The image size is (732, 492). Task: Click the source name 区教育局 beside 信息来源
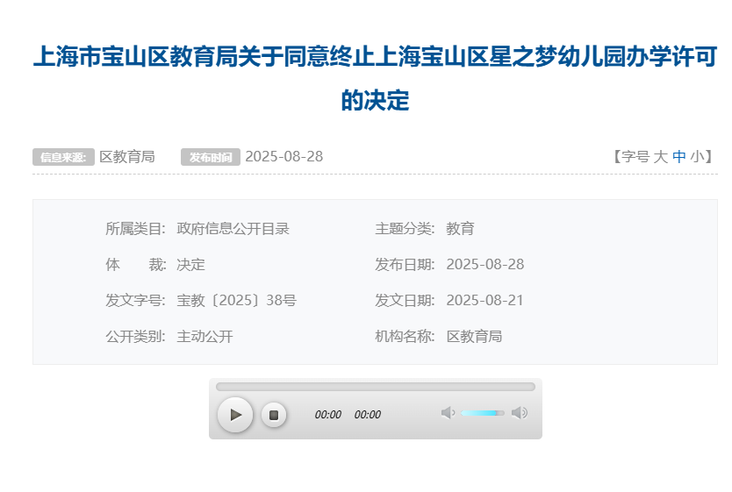pyautogui.click(x=127, y=157)
